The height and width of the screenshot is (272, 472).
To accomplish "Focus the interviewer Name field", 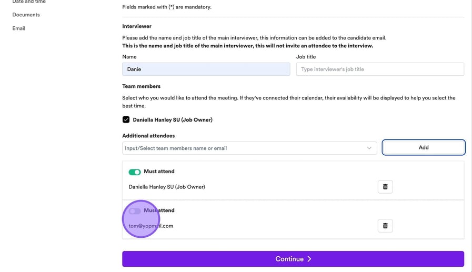I will click(x=206, y=69).
